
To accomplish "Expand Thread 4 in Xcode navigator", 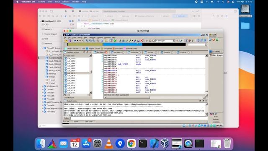I will click(x=42, y=93).
